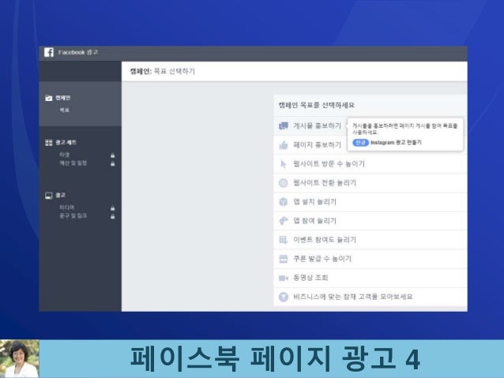Screen dimensions: 504x378
Task: Click the video camera icon for 동영상 조회
Action: (283, 278)
